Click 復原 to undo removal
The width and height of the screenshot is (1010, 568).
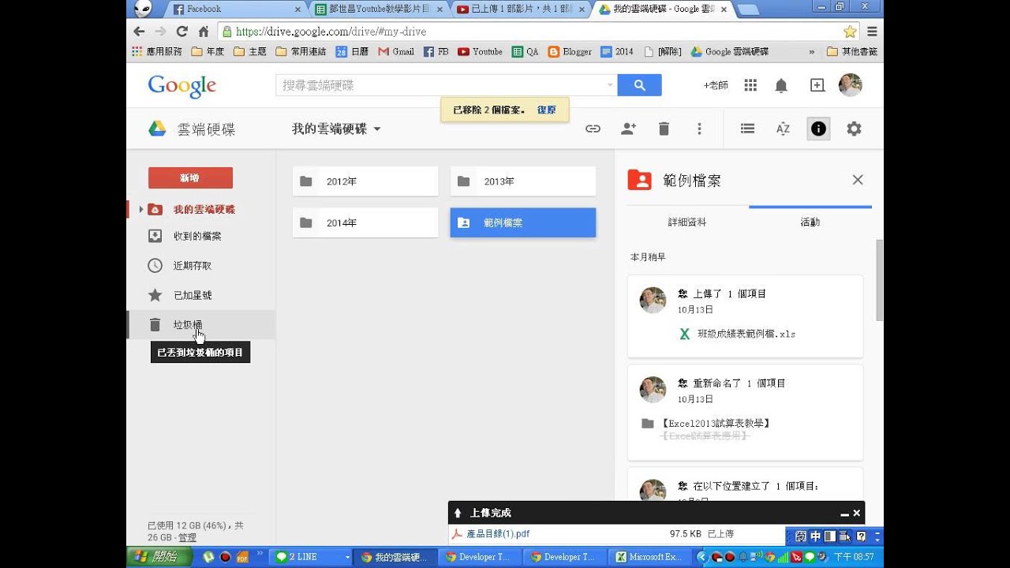[547, 110]
